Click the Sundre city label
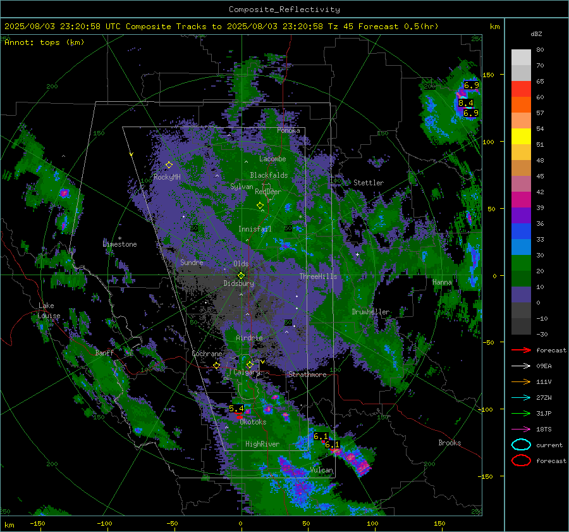This screenshot has height=532, width=569. coord(192,262)
